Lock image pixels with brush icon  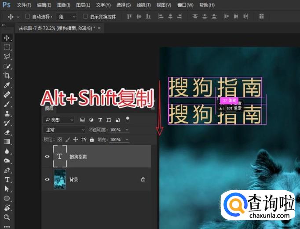tap(68, 139)
